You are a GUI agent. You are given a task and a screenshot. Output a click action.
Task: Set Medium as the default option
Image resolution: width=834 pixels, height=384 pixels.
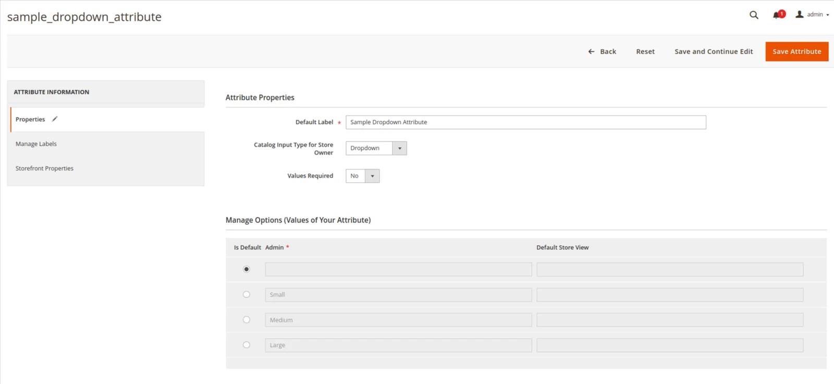pos(247,319)
